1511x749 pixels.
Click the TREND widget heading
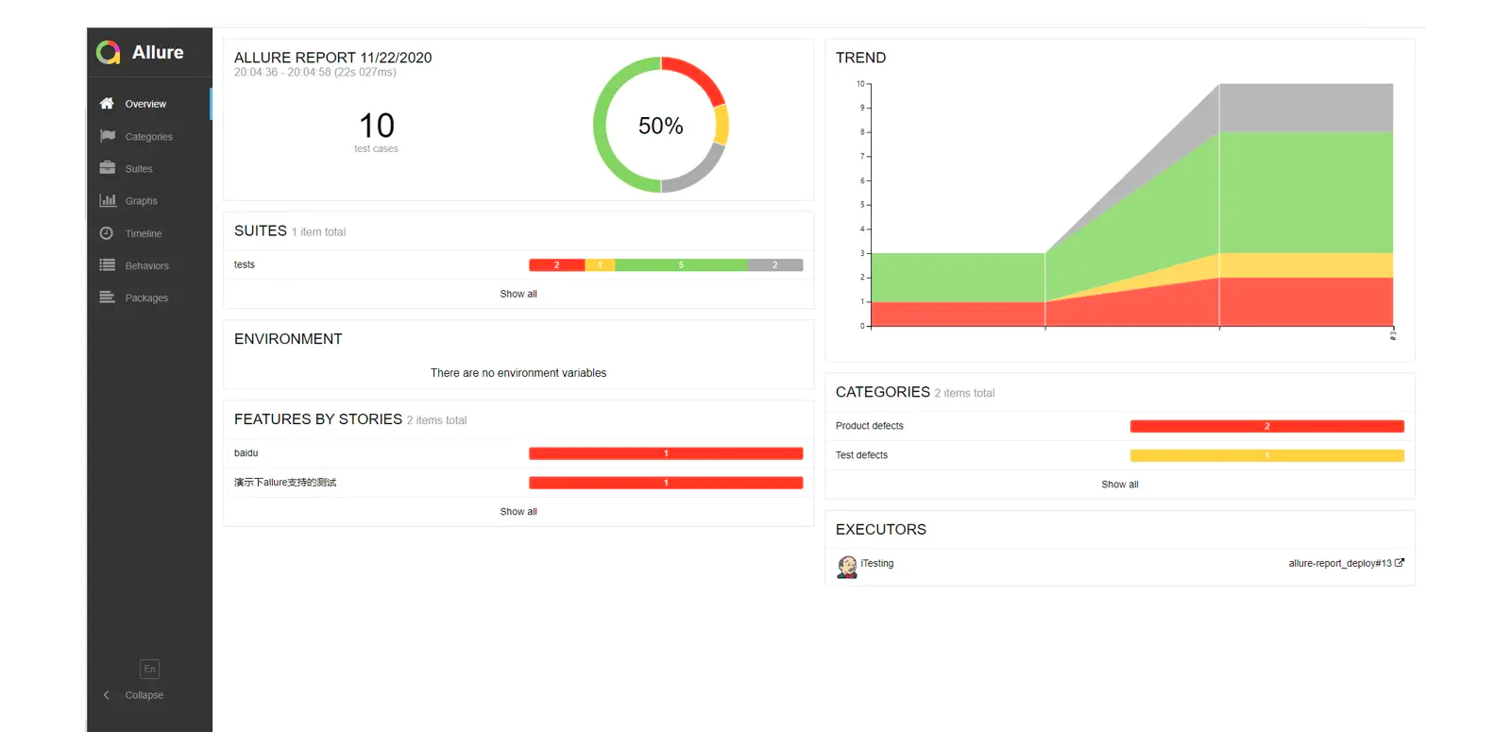[861, 58]
